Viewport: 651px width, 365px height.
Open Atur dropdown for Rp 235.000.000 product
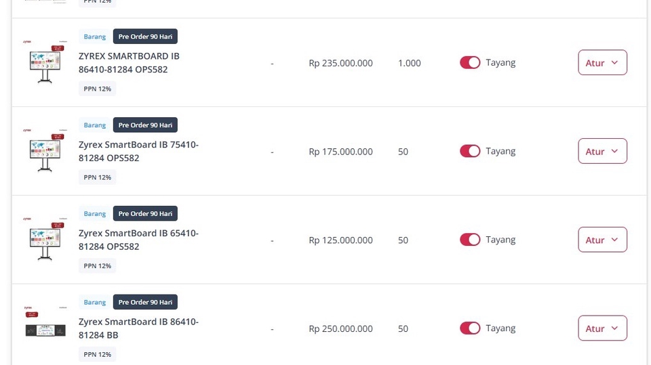tap(602, 62)
